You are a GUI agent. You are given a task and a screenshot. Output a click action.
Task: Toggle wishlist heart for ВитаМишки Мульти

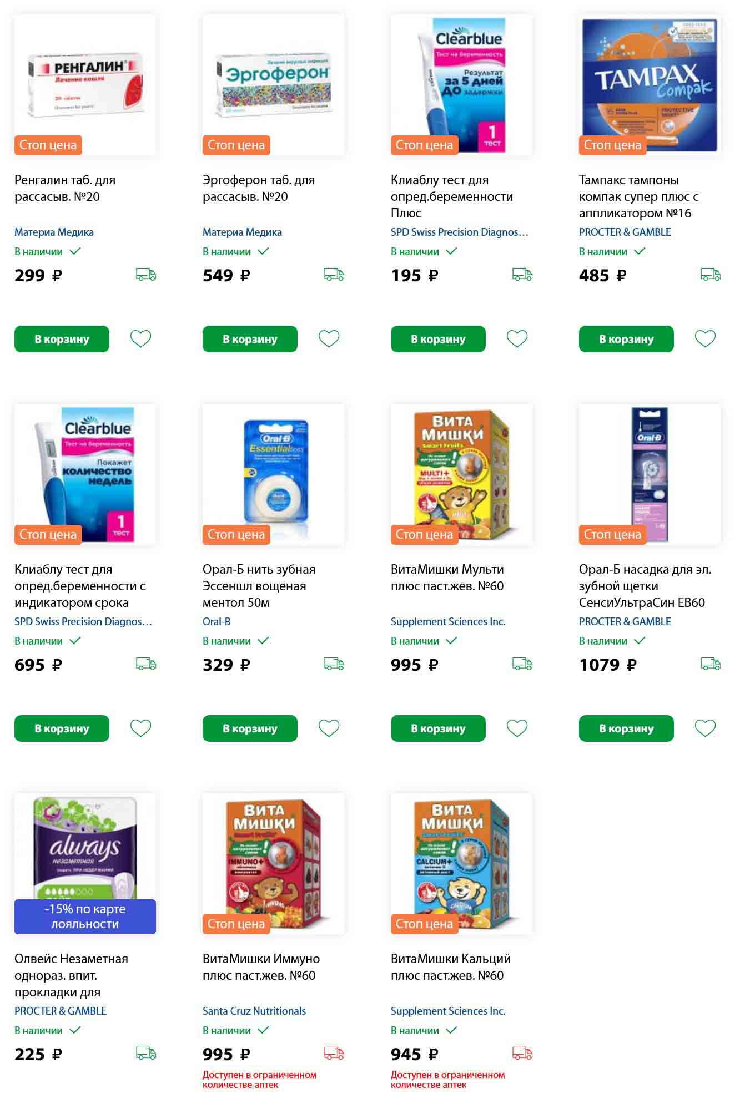point(517,728)
